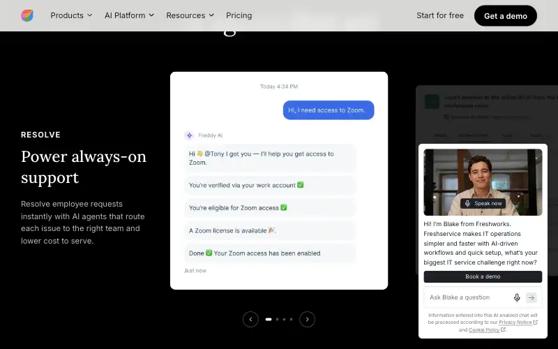Click the 'Today 4:34 PM' timestamp
Viewport: 558px width, 349px height.
pyautogui.click(x=279, y=87)
